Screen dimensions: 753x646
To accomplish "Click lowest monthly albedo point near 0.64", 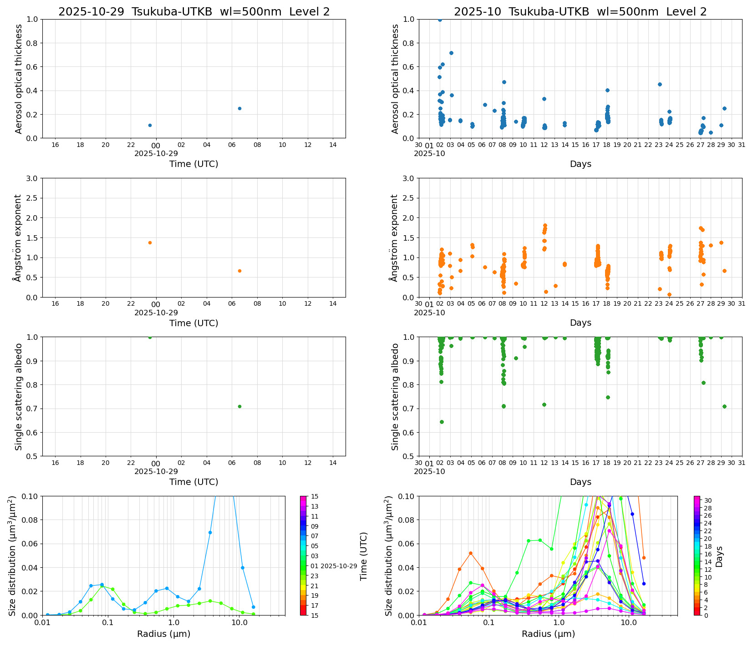I will (442, 422).
